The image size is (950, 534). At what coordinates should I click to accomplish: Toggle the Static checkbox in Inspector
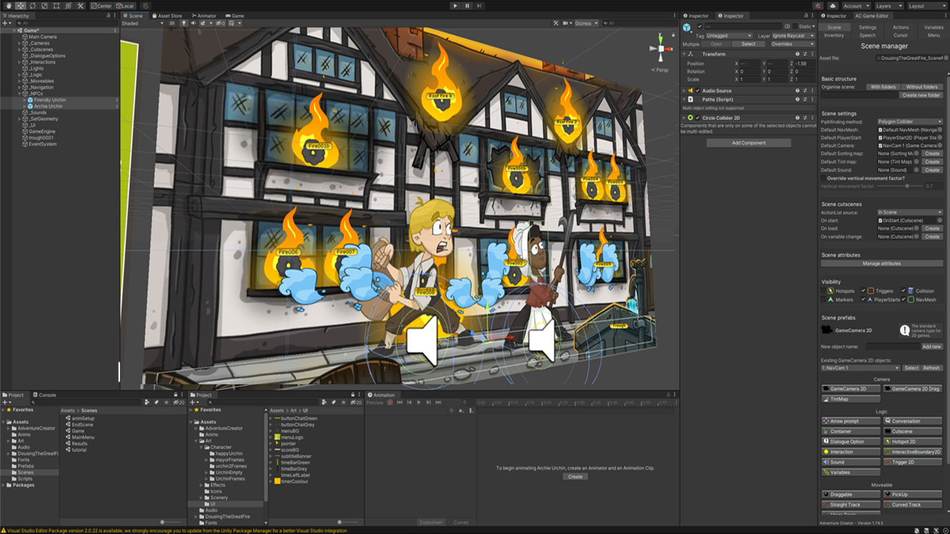pos(795,26)
